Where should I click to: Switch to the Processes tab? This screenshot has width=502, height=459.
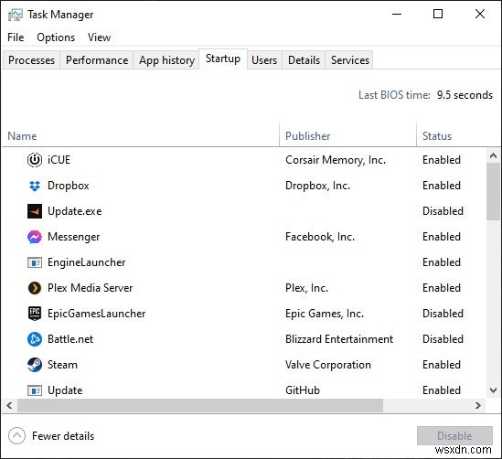[31, 60]
